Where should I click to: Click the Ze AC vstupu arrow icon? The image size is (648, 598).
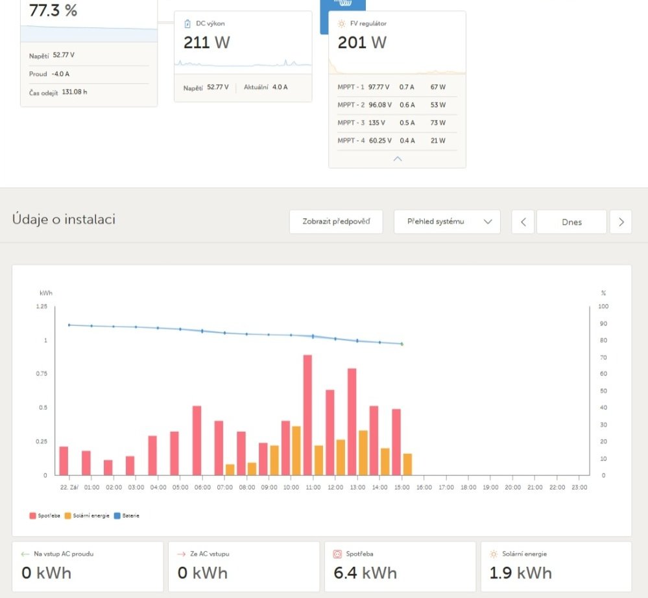coord(182,554)
